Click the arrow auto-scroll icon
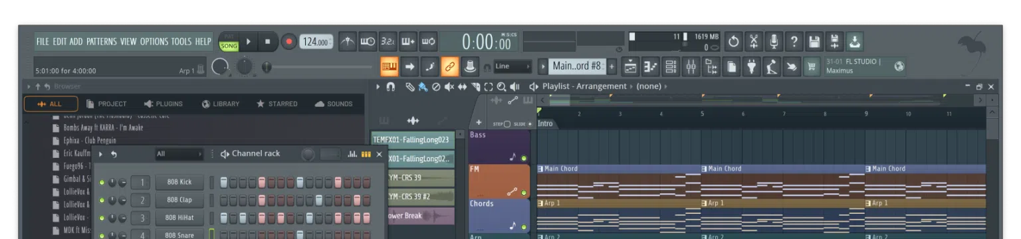Screen dimensions: 1021x239 (409, 66)
